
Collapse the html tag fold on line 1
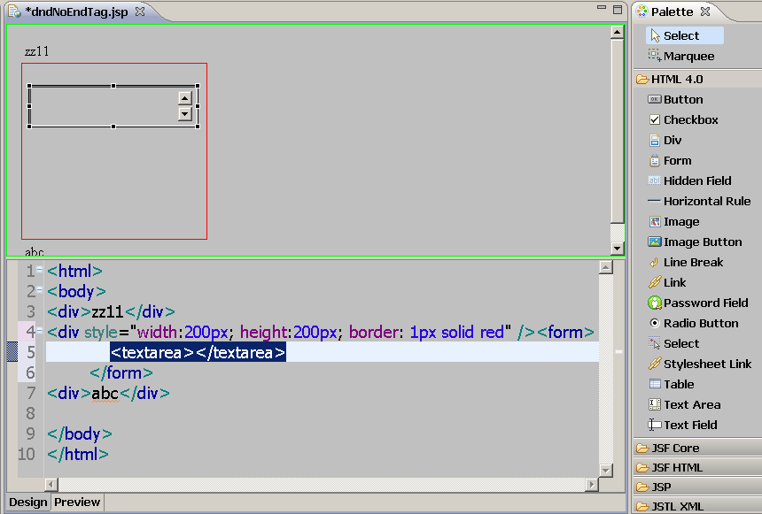coord(40,269)
